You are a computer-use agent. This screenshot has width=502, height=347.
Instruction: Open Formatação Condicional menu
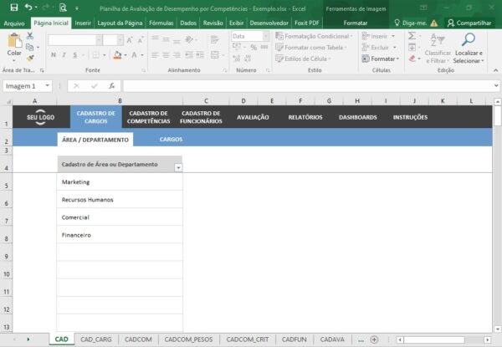coord(314,36)
